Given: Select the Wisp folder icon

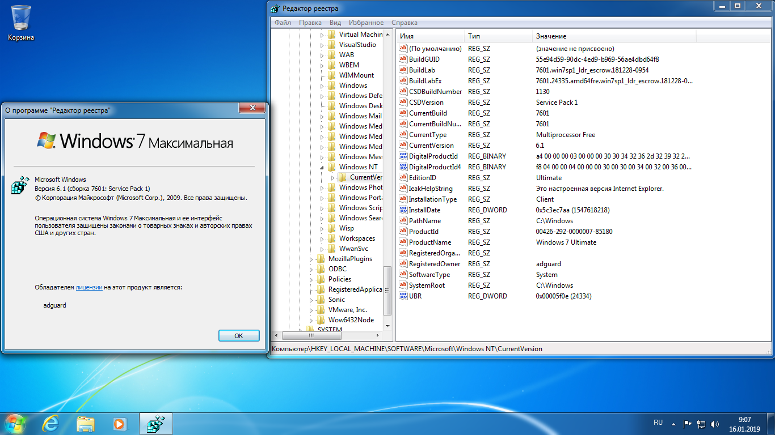Looking at the screenshot, I should 331,228.
